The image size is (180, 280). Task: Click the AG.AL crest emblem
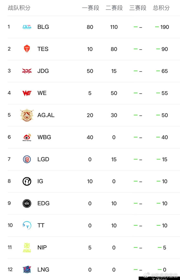click(x=27, y=115)
